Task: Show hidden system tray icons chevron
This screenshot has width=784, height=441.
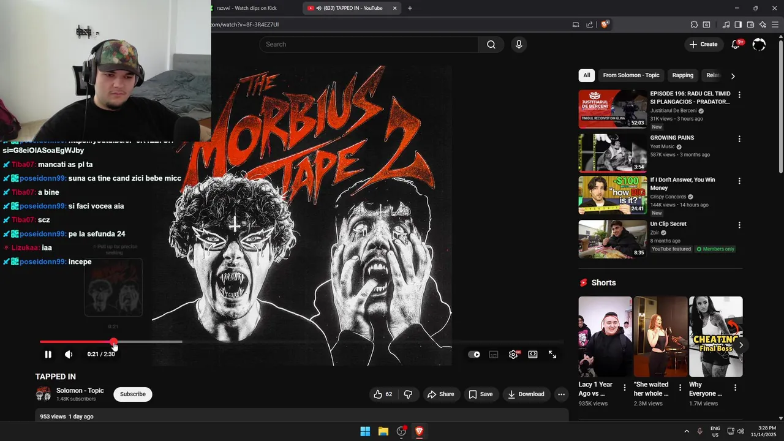Action: (x=687, y=431)
